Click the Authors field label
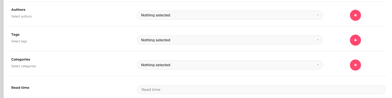 (18, 9)
